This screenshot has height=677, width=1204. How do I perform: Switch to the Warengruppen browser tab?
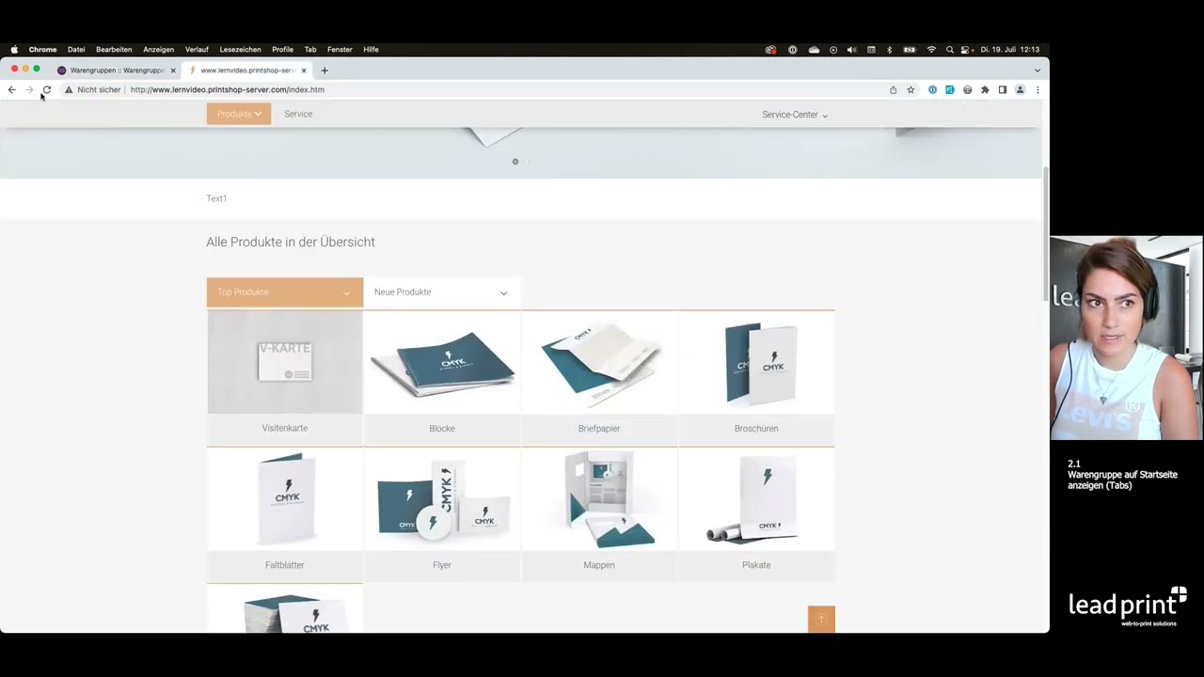(x=117, y=71)
